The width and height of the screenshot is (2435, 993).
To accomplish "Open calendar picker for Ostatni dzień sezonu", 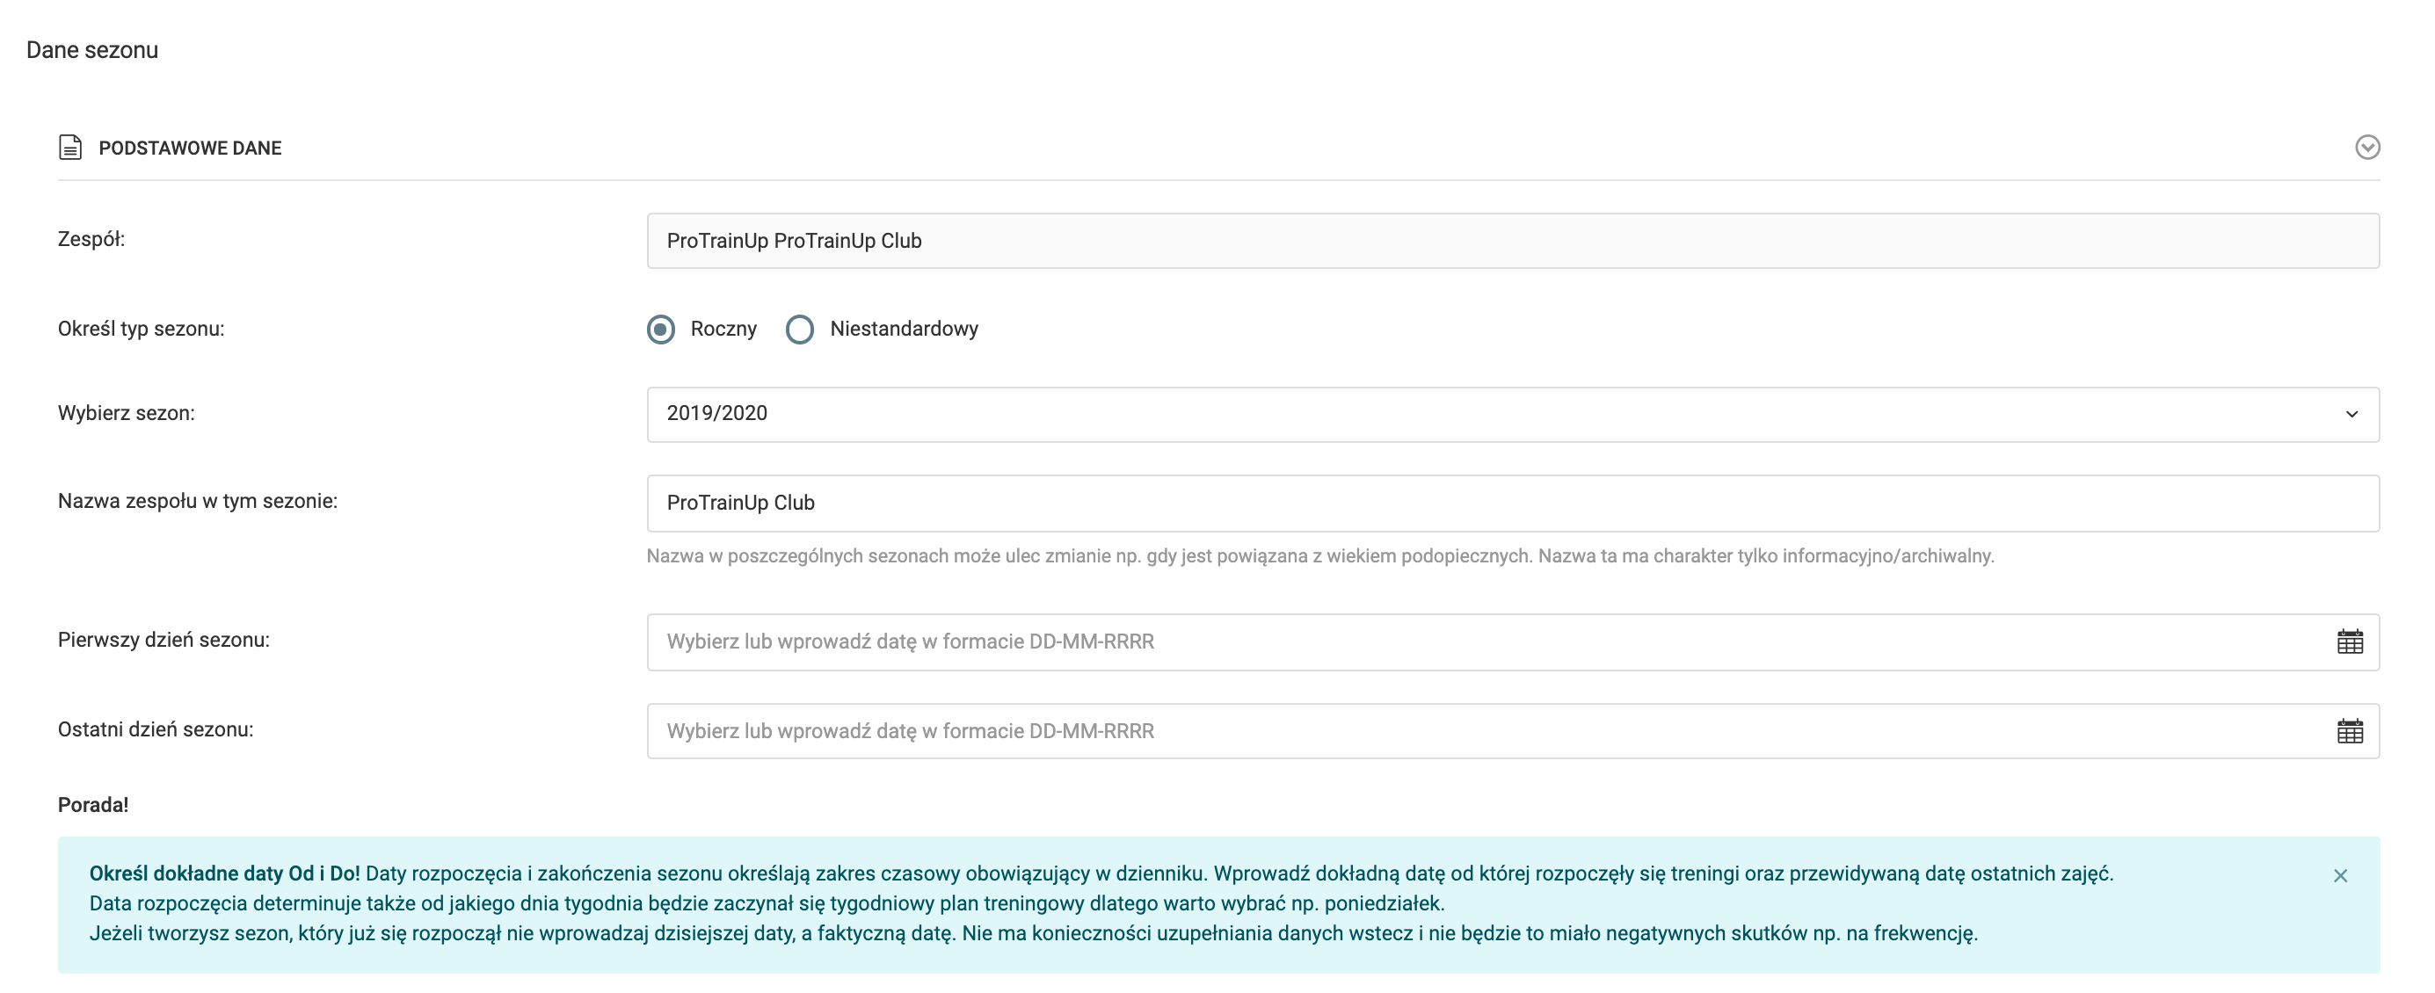I will (x=2349, y=730).
